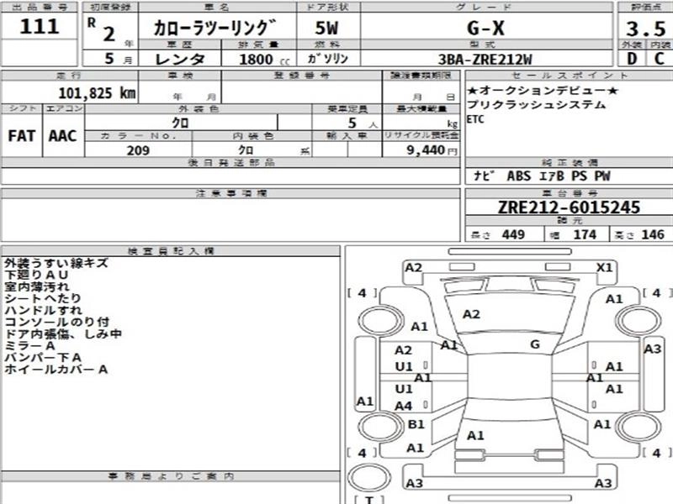Viewport: 673px width, 504px height.
Task: Select the inspector note シートへたり
Action: [x=43, y=298]
